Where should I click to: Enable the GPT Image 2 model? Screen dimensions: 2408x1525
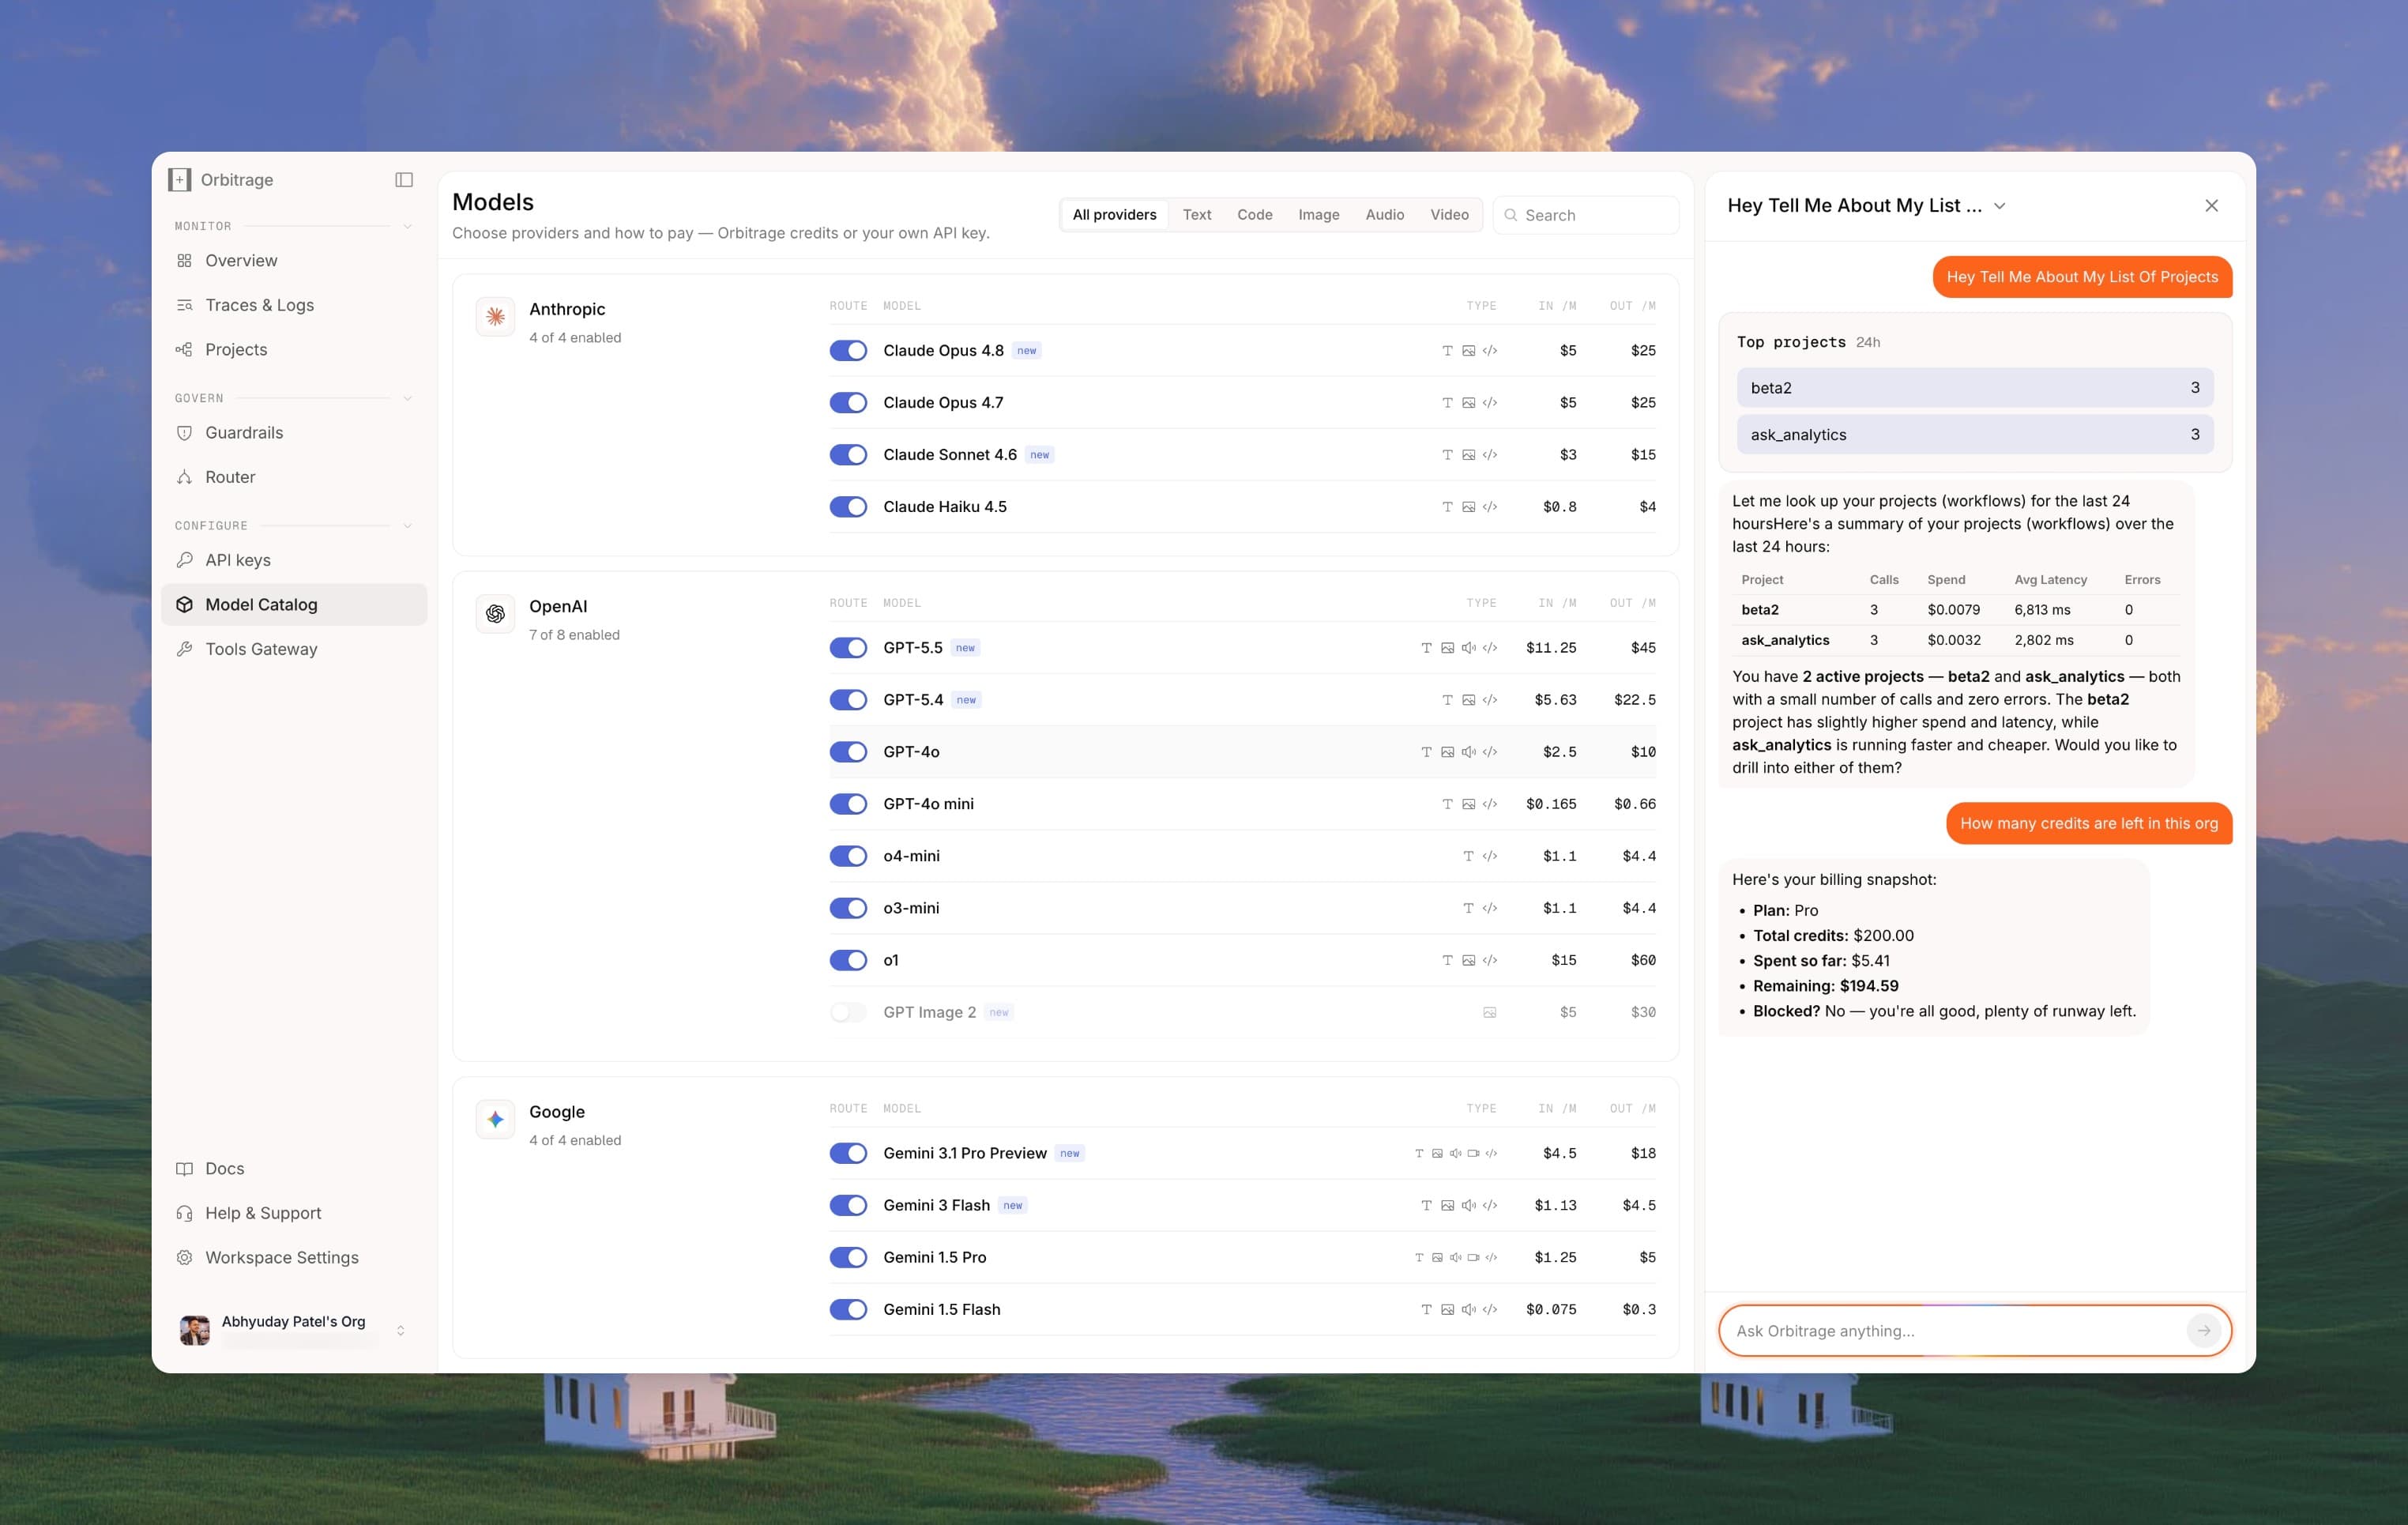(848, 1013)
